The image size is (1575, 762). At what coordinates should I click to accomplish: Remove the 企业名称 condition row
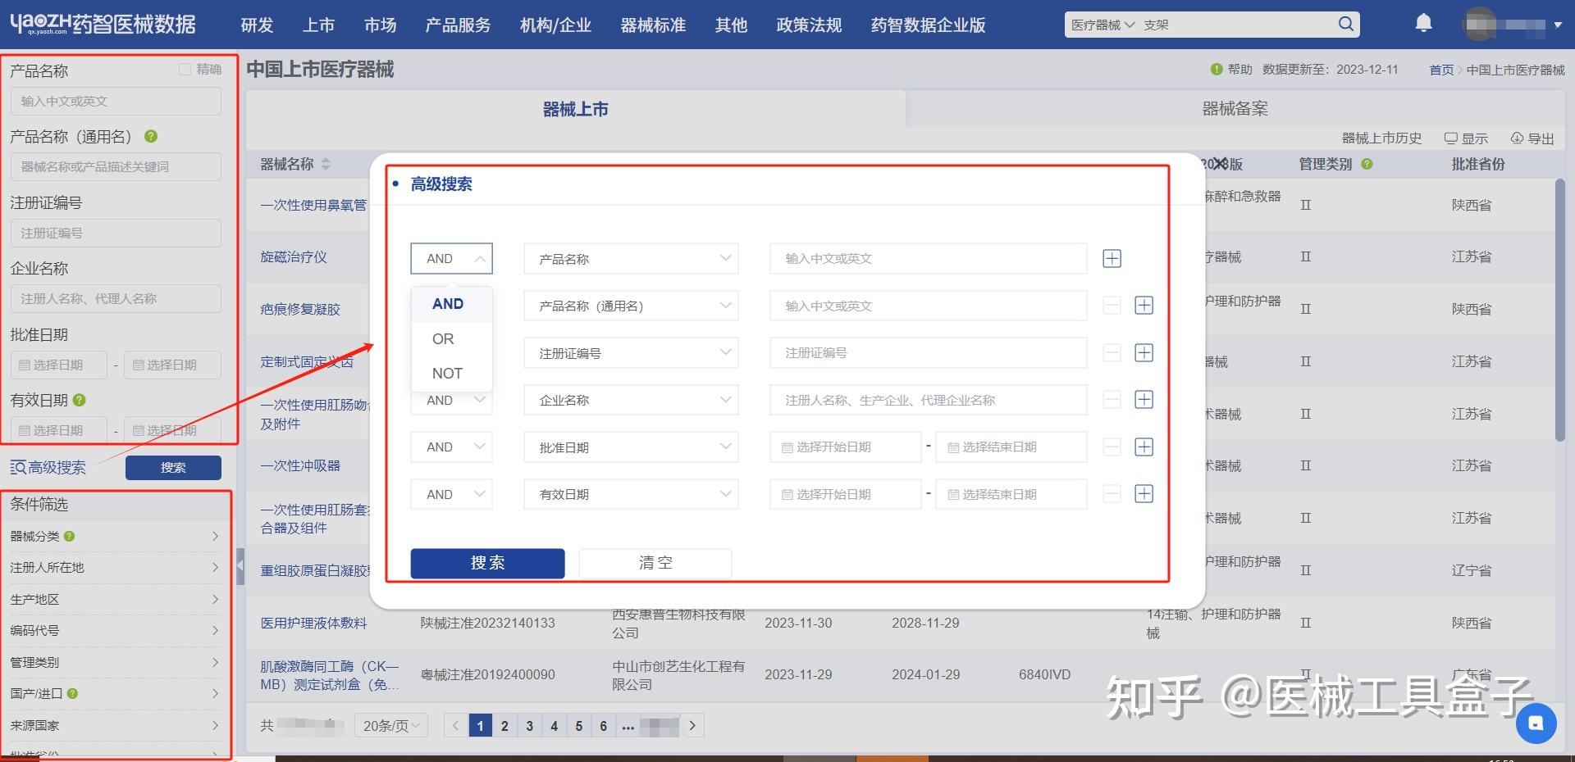(x=1112, y=400)
